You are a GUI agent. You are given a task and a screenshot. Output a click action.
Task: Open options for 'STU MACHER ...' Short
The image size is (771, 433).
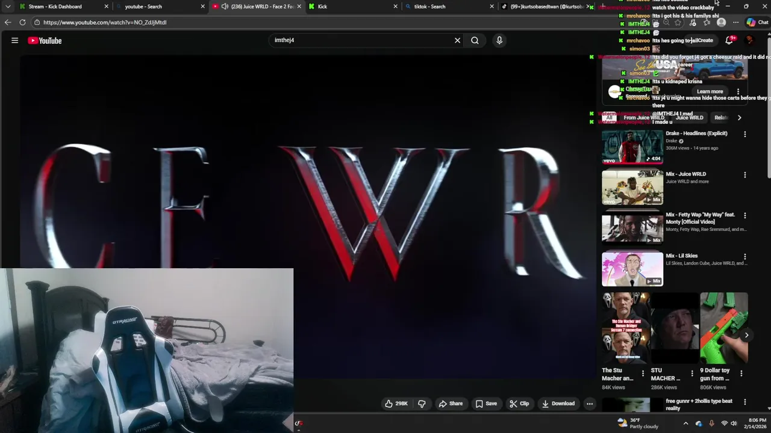pos(692,373)
